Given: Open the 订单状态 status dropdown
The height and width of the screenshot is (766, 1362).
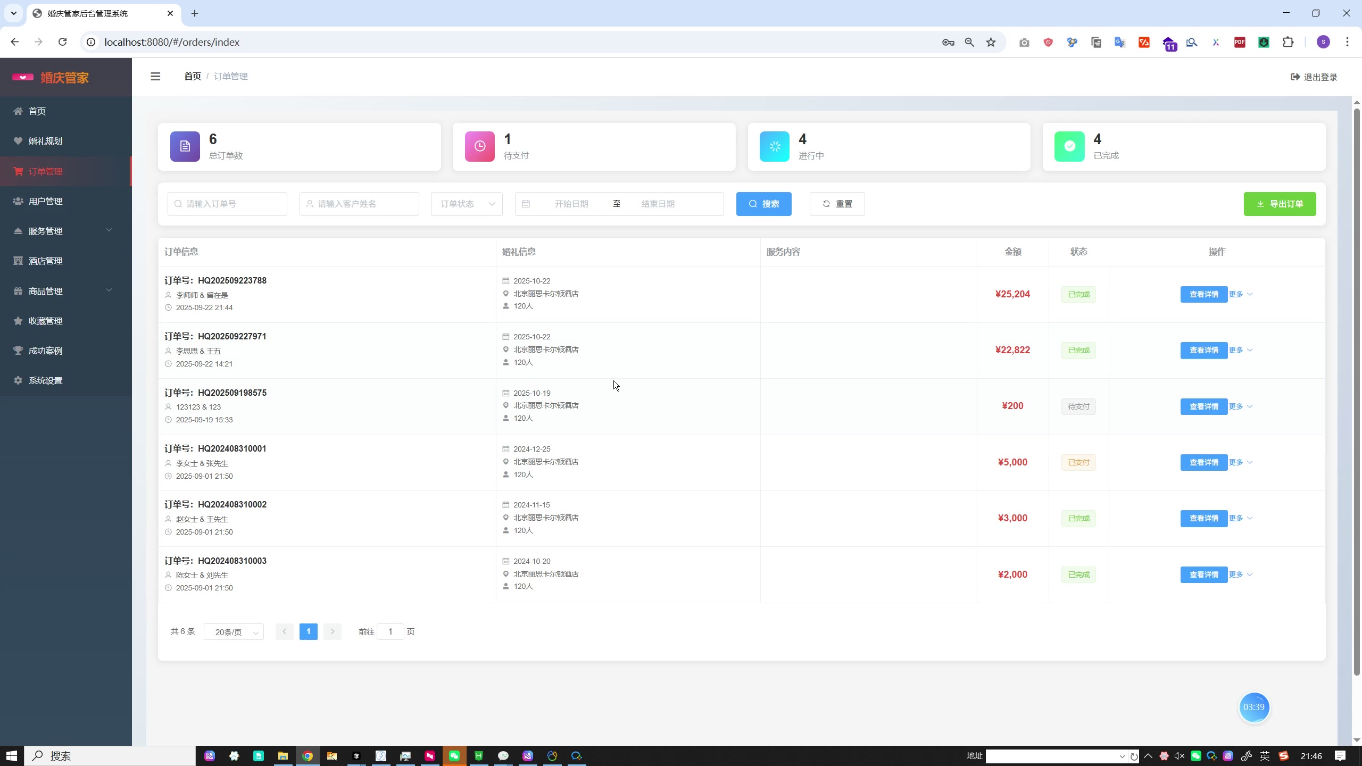Looking at the screenshot, I should pyautogui.click(x=467, y=204).
